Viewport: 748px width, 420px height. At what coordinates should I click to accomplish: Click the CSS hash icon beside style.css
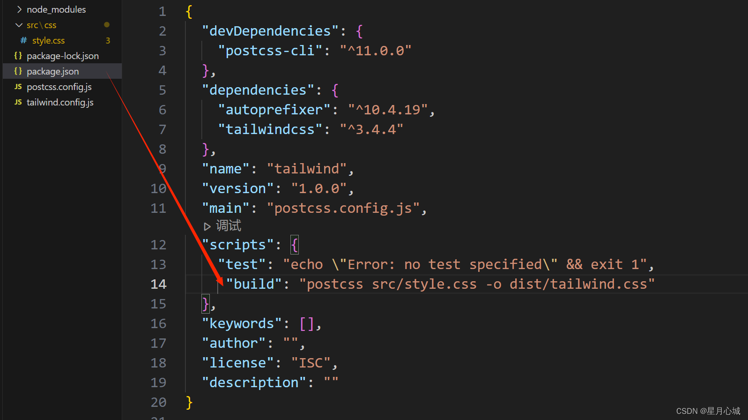pos(23,40)
